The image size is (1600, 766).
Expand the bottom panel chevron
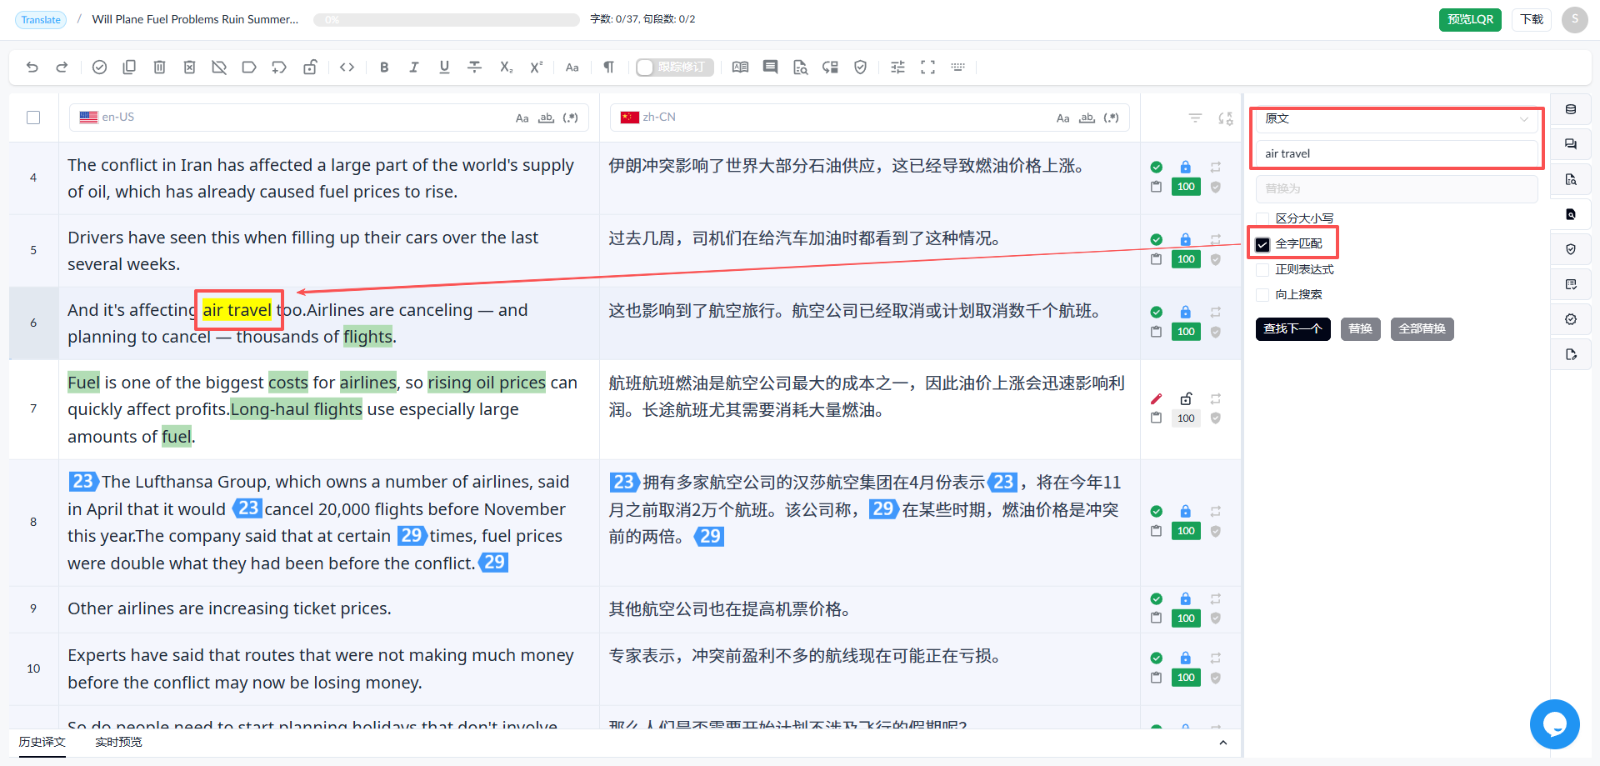[1222, 743]
